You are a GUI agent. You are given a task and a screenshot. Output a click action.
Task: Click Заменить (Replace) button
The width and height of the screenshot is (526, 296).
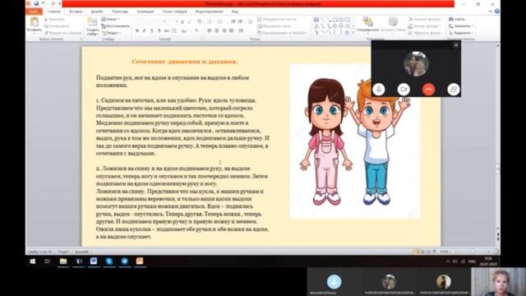tap(461, 25)
